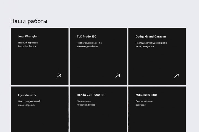Select text 'Порошковая покраска дисков'
Image resolution: width=199 pixels, height=132 pixels.
tap(86, 103)
